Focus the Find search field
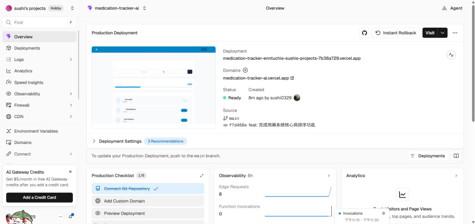The width and height of the screenshot is (475, 224). [x=40, y=22]
